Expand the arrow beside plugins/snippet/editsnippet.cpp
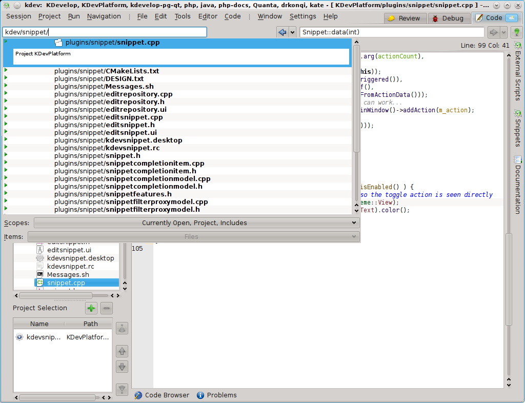This screenshot has height=403, width=525. [x=6, y=116]
